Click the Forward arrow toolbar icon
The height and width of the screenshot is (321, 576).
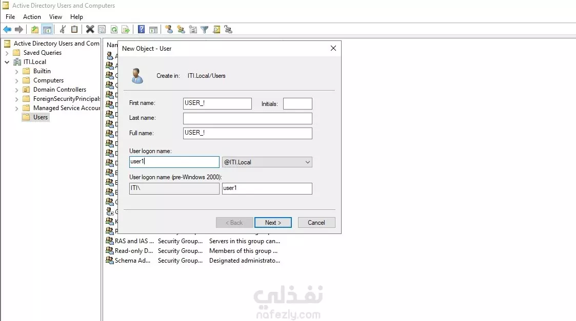[19, 29]
